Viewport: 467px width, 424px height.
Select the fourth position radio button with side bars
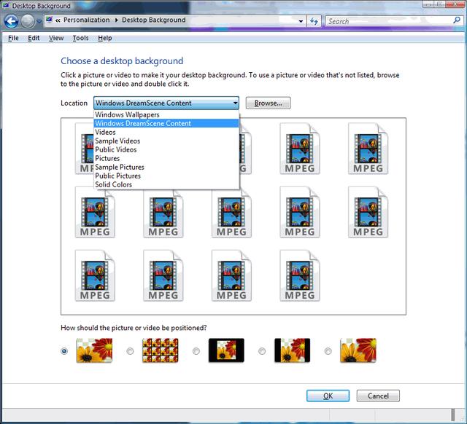pos(262,351)
